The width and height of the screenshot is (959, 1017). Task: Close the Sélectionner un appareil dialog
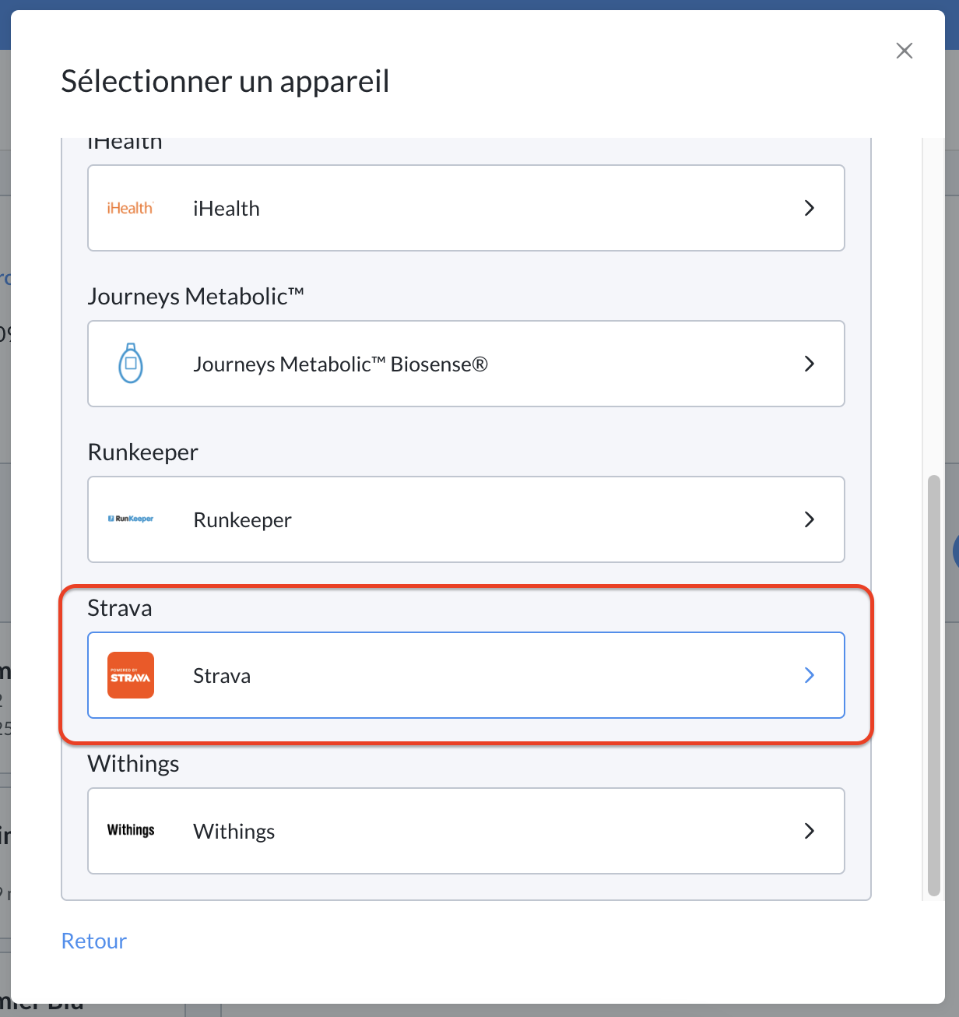(x=905, y=51)
